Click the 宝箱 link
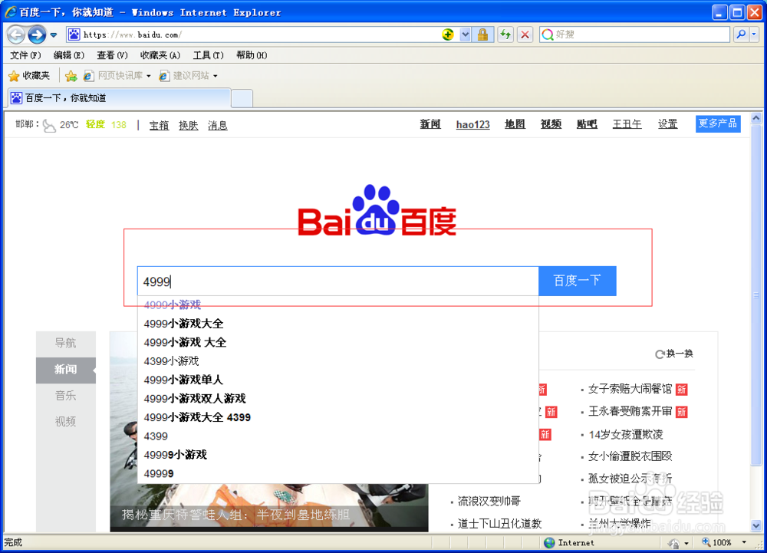 pyautogui.click(x=159, y=125)
